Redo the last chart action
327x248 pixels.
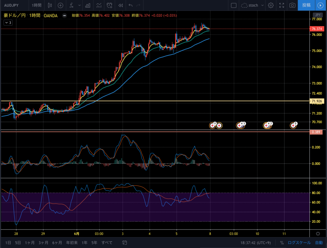click(x=138, y=5)
